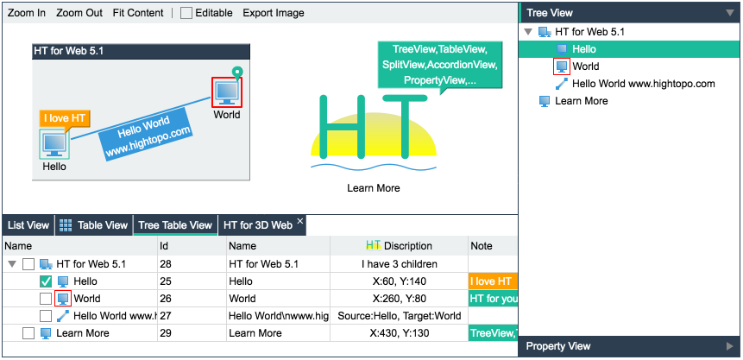Click the orange I love HT note bubble

tap(65, 118)
